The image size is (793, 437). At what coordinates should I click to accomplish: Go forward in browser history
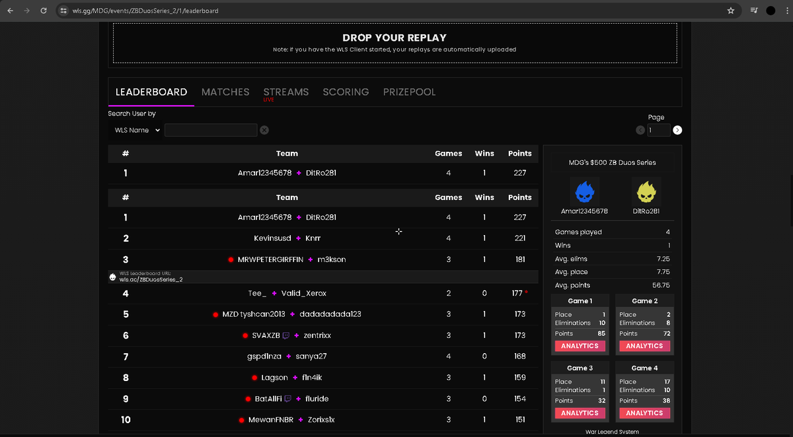(x=26, y=11)
